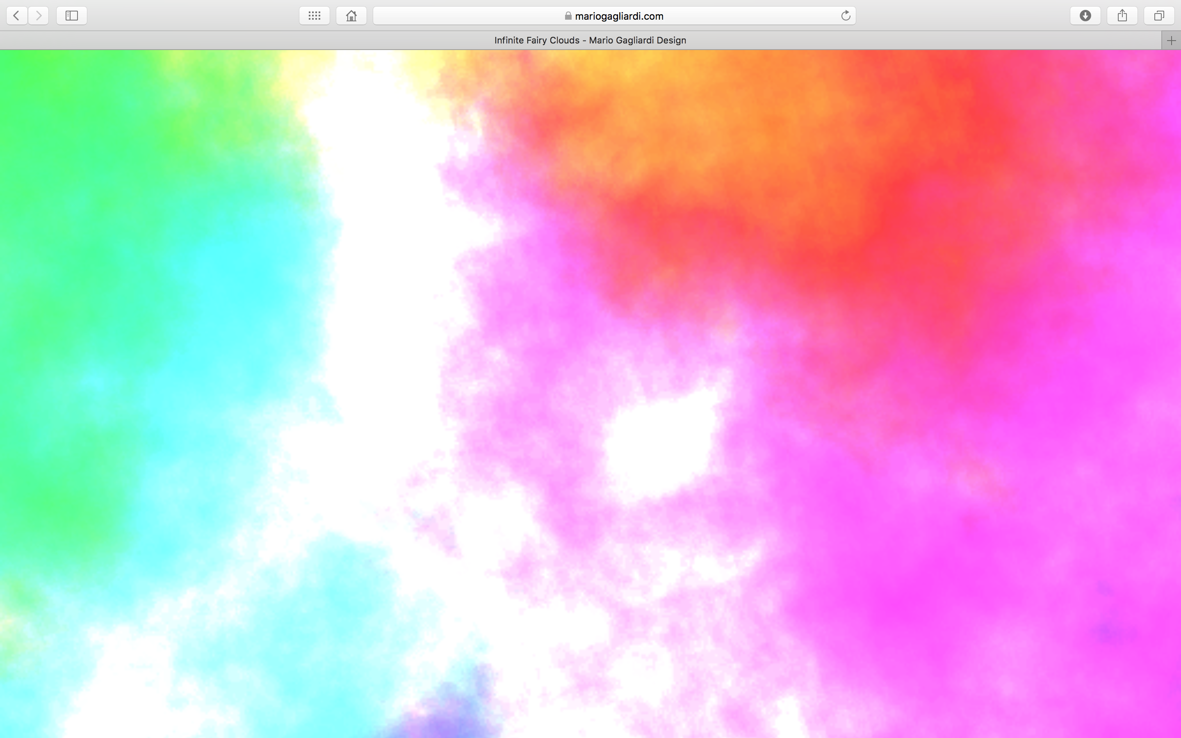Select the Infinite Fairy Clouds tab
The height and width of the screenshot is (738, 1181).
(x=581, y=41)
